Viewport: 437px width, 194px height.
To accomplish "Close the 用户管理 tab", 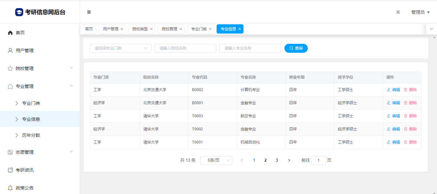I will click(122, 29).
